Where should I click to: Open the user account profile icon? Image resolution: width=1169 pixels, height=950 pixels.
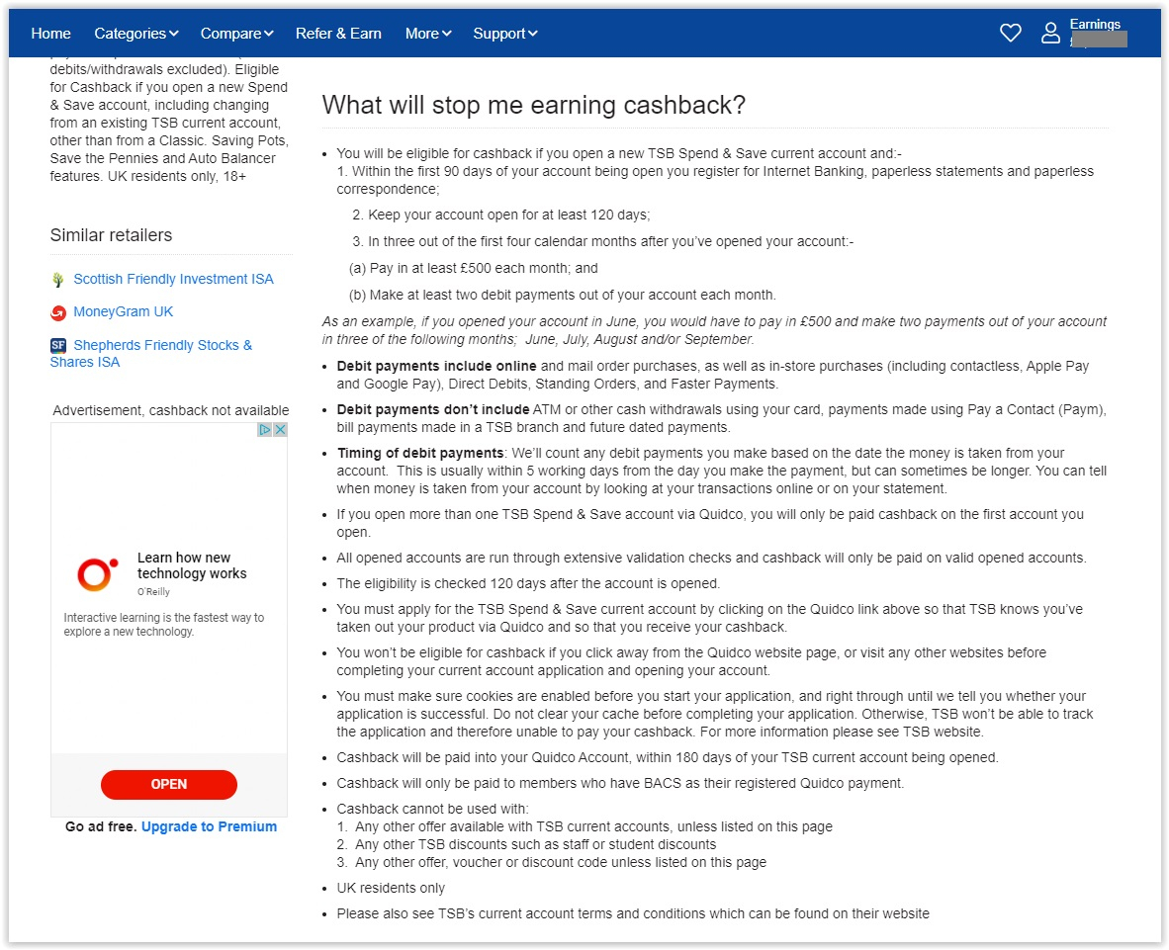(x=1050, y=33)
